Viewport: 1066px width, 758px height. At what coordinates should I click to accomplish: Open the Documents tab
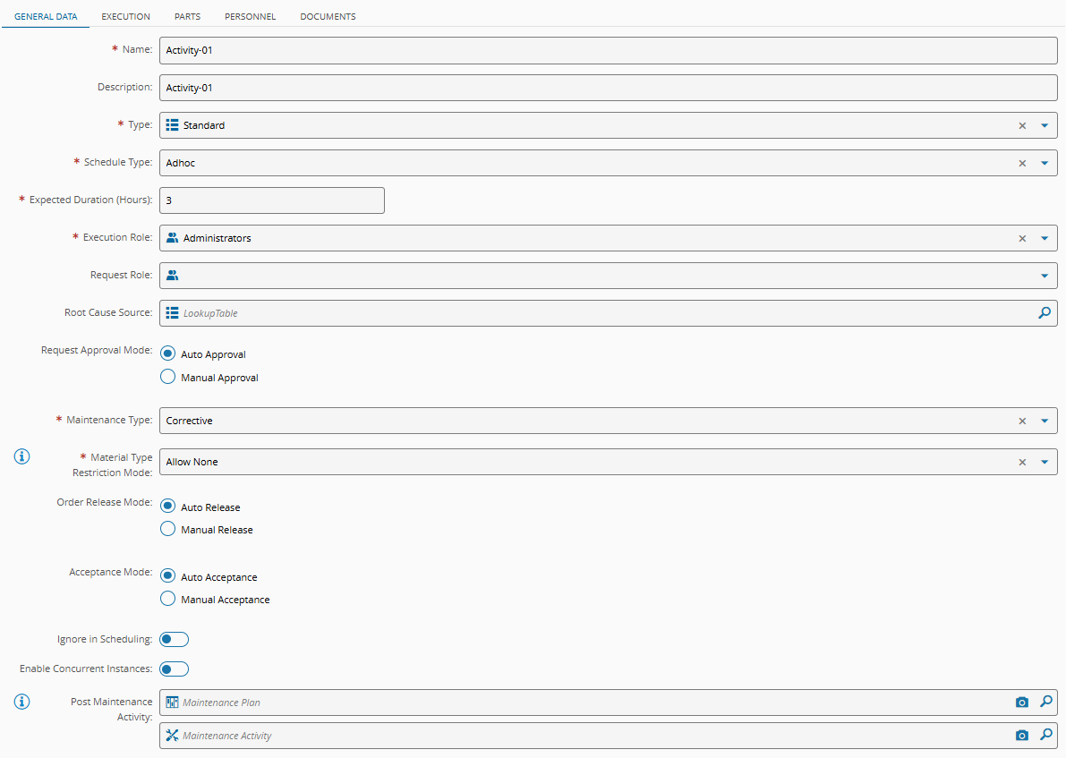[328, 16]
